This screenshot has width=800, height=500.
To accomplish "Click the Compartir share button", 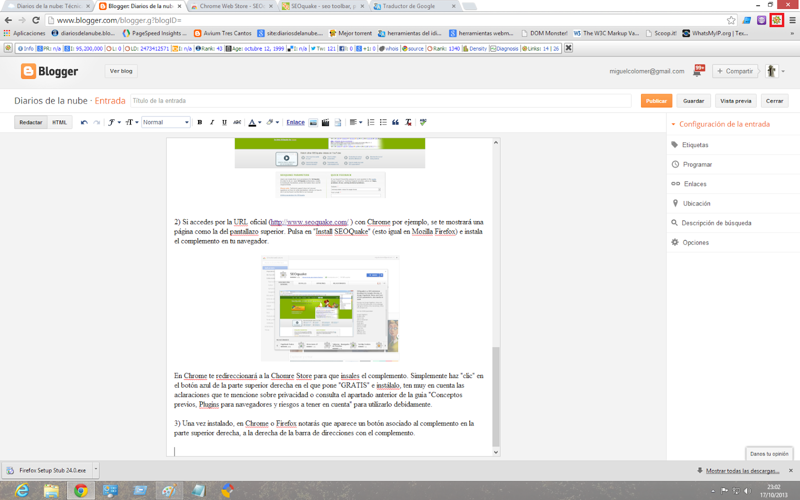I will (x=734, y=71).
